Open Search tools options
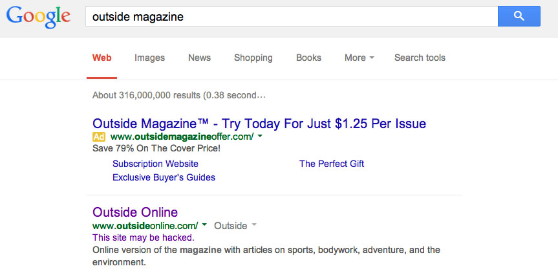The height and width of the screenshot is (275, 558). pos(420,58)
